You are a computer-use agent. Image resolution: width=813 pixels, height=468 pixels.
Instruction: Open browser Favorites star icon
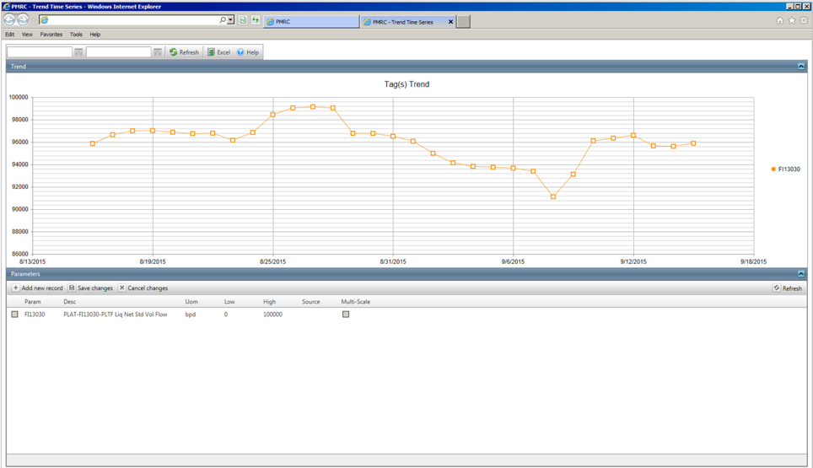pos(791,21)
